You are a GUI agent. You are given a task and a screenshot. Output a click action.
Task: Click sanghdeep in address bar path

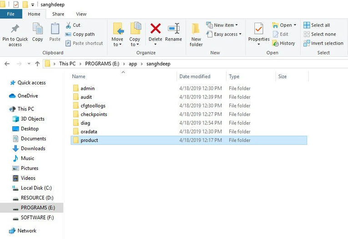point(158,64)
